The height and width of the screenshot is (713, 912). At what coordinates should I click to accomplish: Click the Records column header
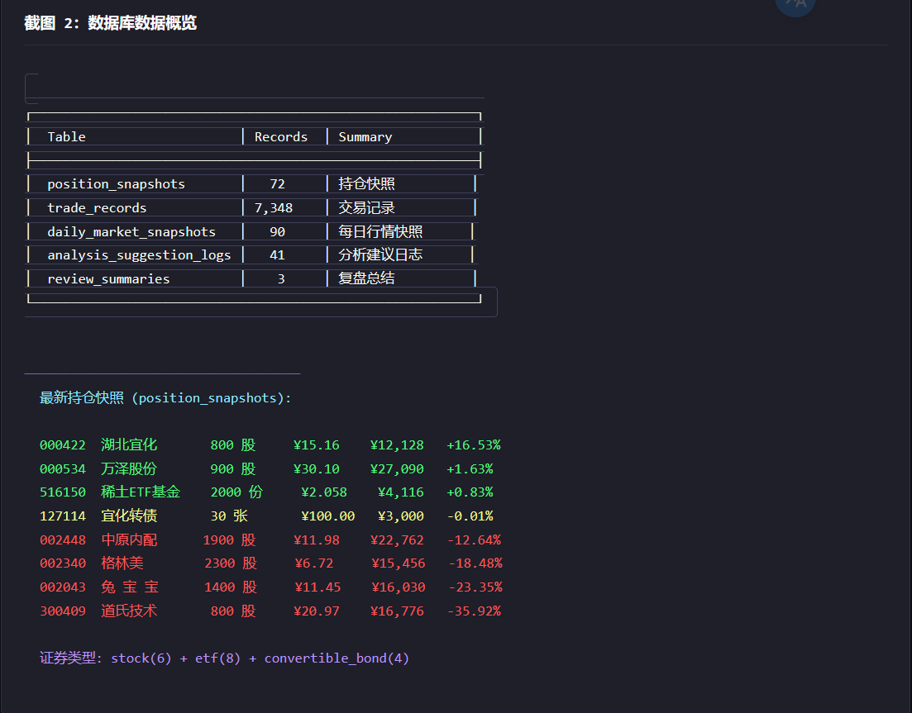281,136
